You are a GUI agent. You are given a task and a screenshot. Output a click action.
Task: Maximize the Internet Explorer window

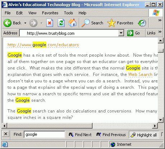(154, 5)
